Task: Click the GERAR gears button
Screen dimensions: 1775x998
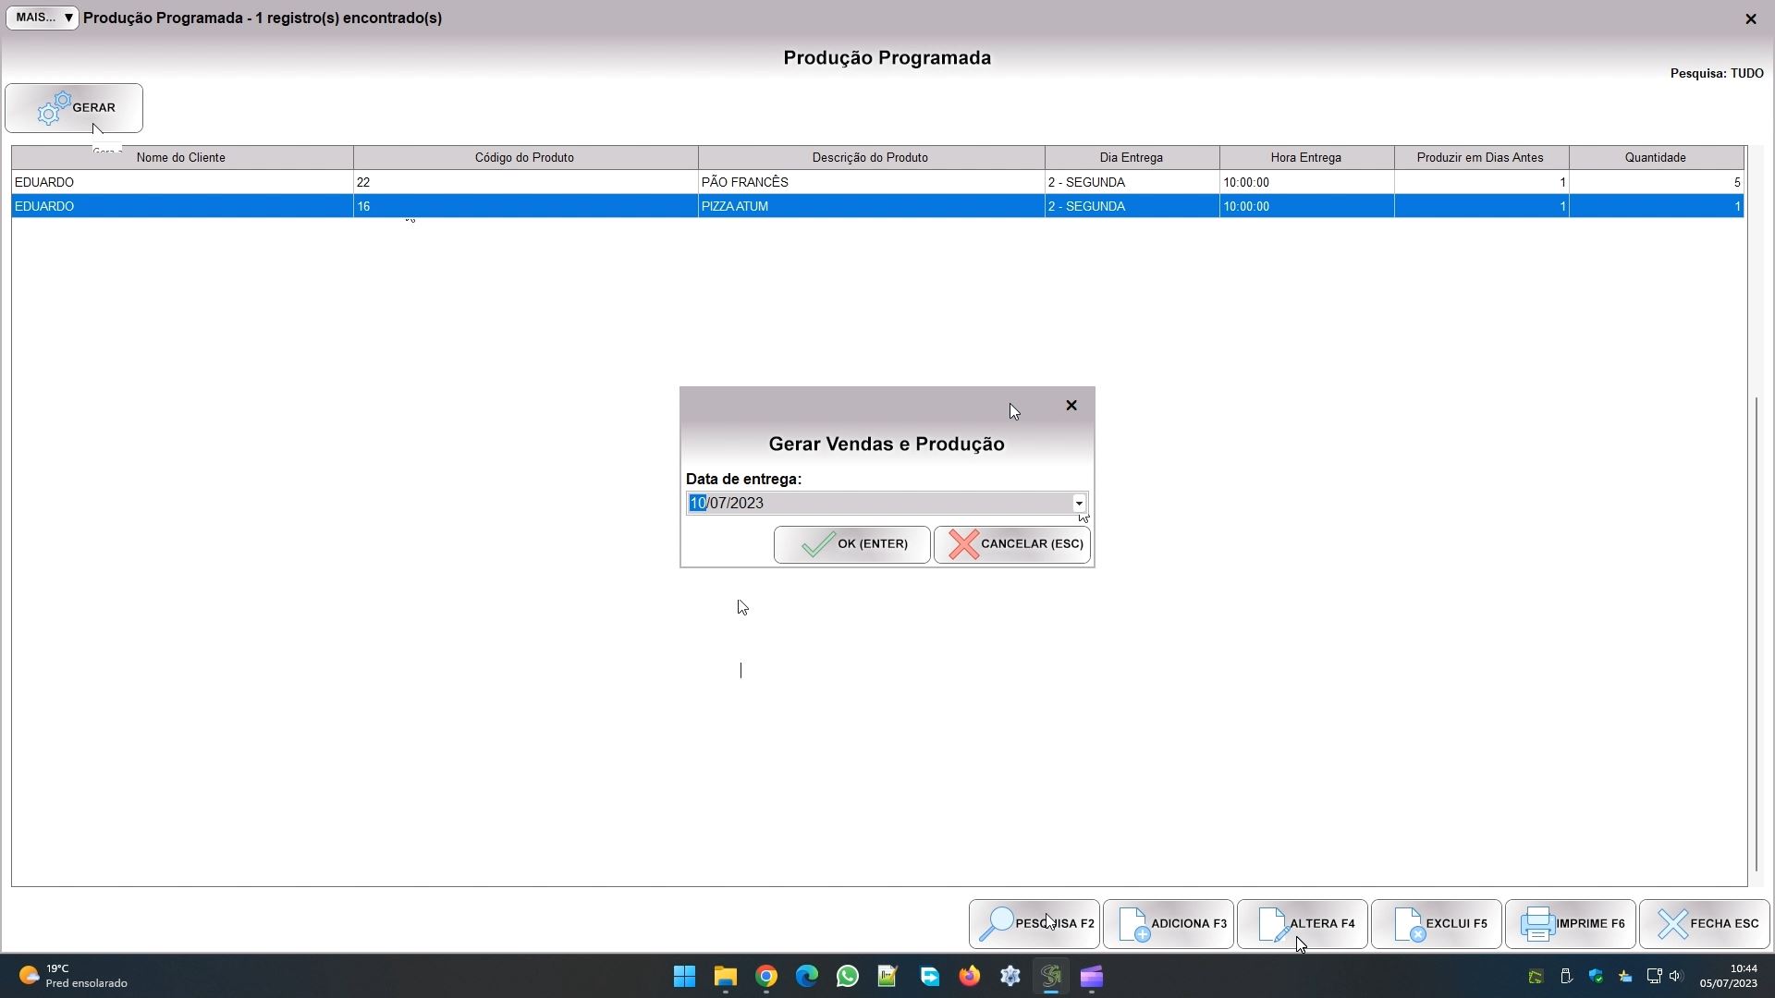Action: point(74,108)
